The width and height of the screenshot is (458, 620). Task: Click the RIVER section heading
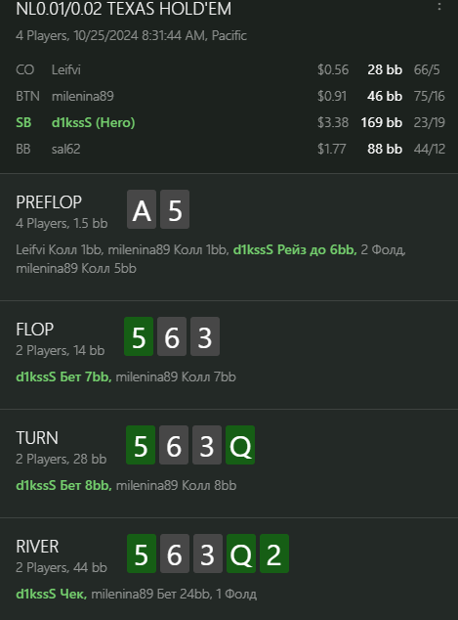click(37, 547)
